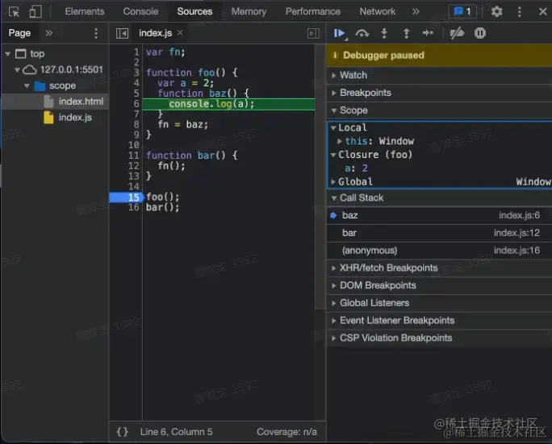Pretty print the source with braces icon

[x=122, y=431]
